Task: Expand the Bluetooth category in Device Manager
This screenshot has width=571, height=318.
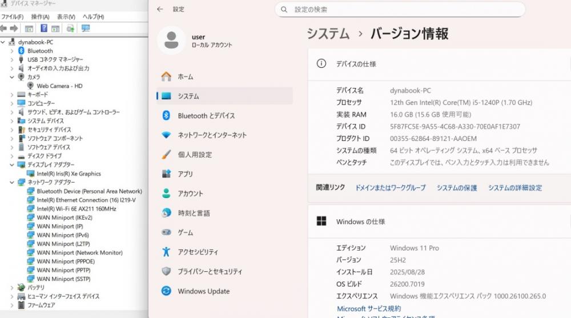Action: 11,51
